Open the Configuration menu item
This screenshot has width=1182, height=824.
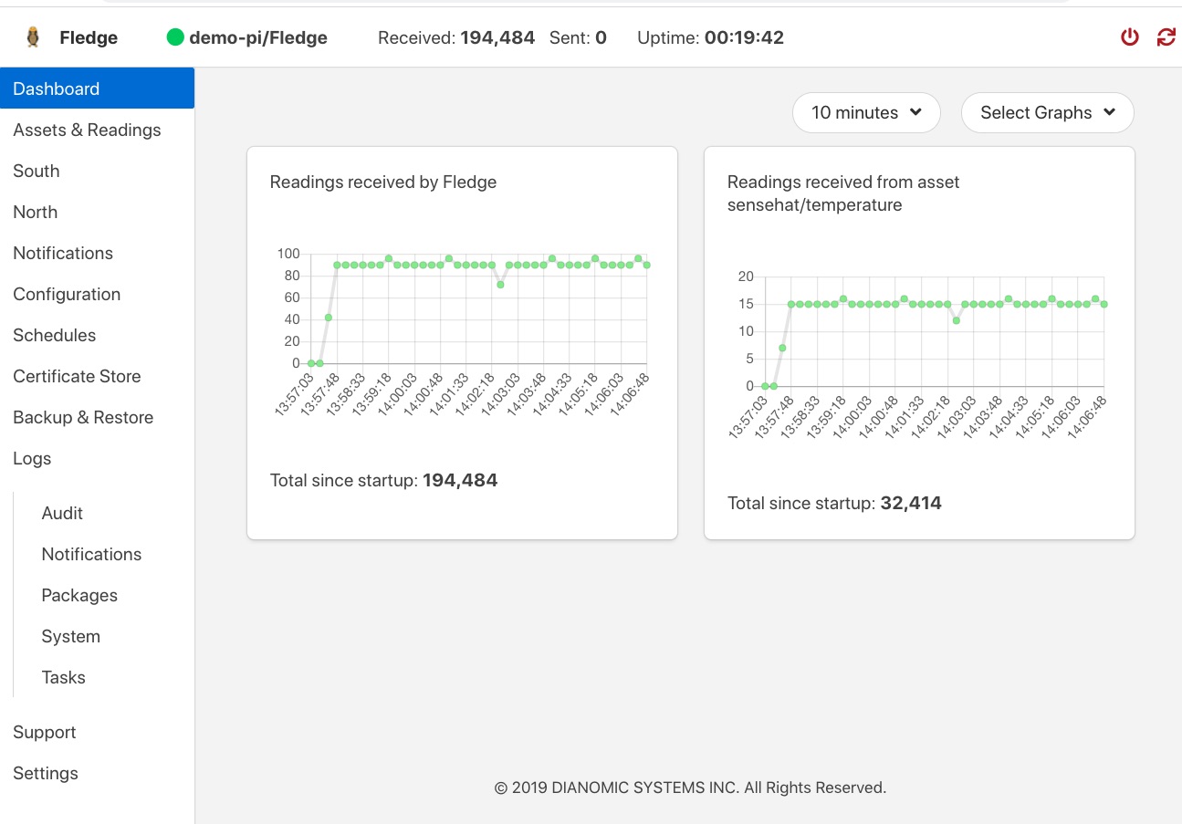coord(67,294)
